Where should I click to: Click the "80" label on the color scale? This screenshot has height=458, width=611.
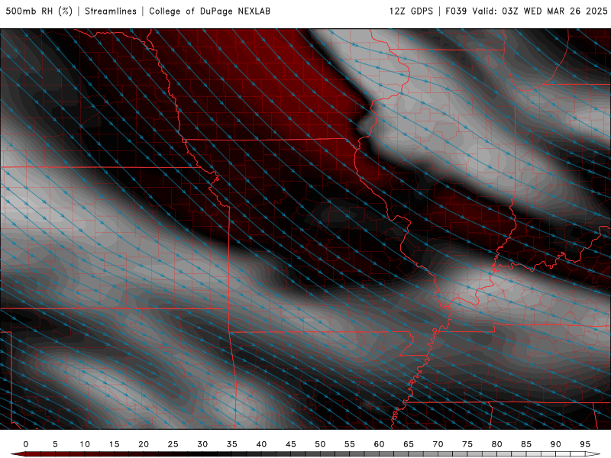(496, 444)
